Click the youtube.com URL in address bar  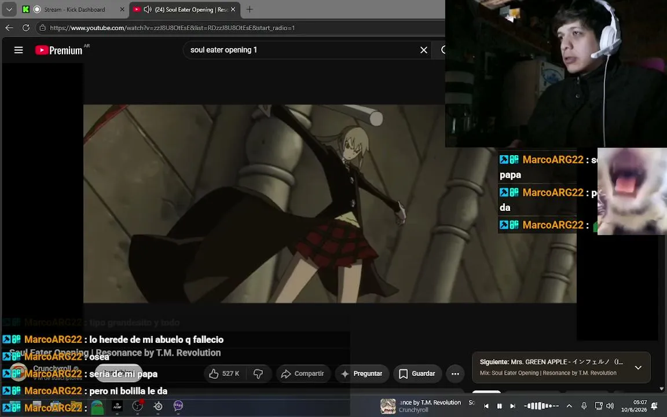[x=173, y=28]
